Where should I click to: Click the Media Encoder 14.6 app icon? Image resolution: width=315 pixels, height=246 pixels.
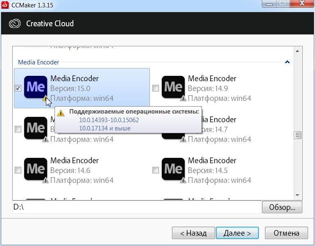tap(36, 169)
